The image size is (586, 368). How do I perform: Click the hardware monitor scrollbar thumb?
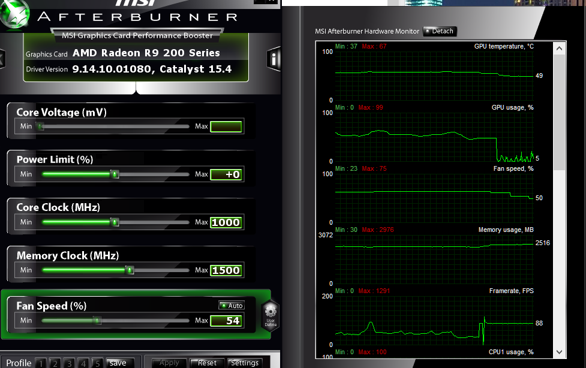[x=559, y=112]
